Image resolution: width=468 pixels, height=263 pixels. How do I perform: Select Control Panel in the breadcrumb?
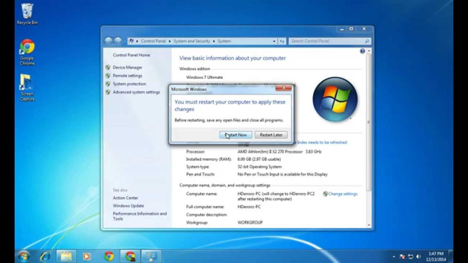pyautogui.click(x=153, y=41)
